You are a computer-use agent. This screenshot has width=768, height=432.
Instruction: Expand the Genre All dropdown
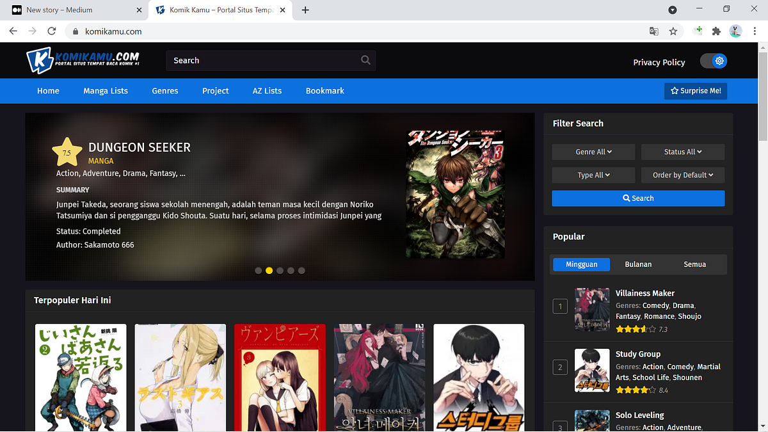(x=593, y=152)
